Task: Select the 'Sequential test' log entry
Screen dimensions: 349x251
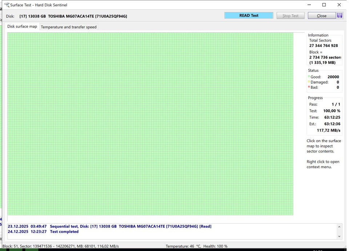Action: [x=109, y=226]
